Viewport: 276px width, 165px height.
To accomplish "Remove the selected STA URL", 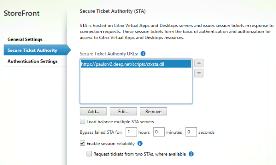I will pos(153,111).
